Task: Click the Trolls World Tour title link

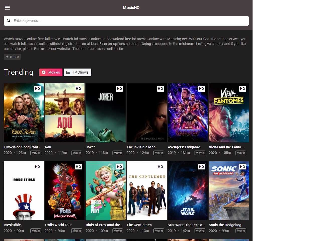Action: tap(58, 225)
